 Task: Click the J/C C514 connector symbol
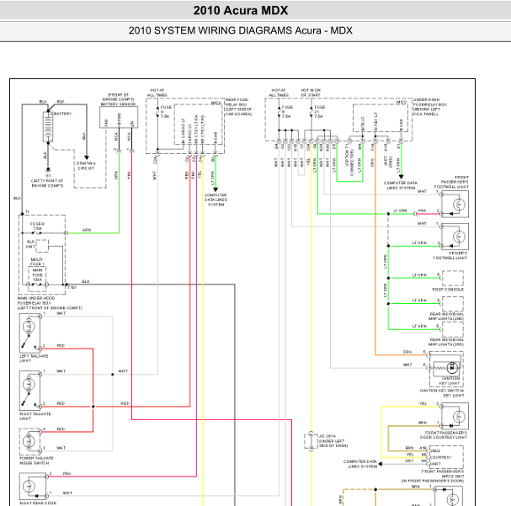[311, 441]
